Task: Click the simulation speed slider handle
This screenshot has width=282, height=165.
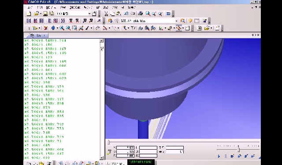Action: pos(238,150)
